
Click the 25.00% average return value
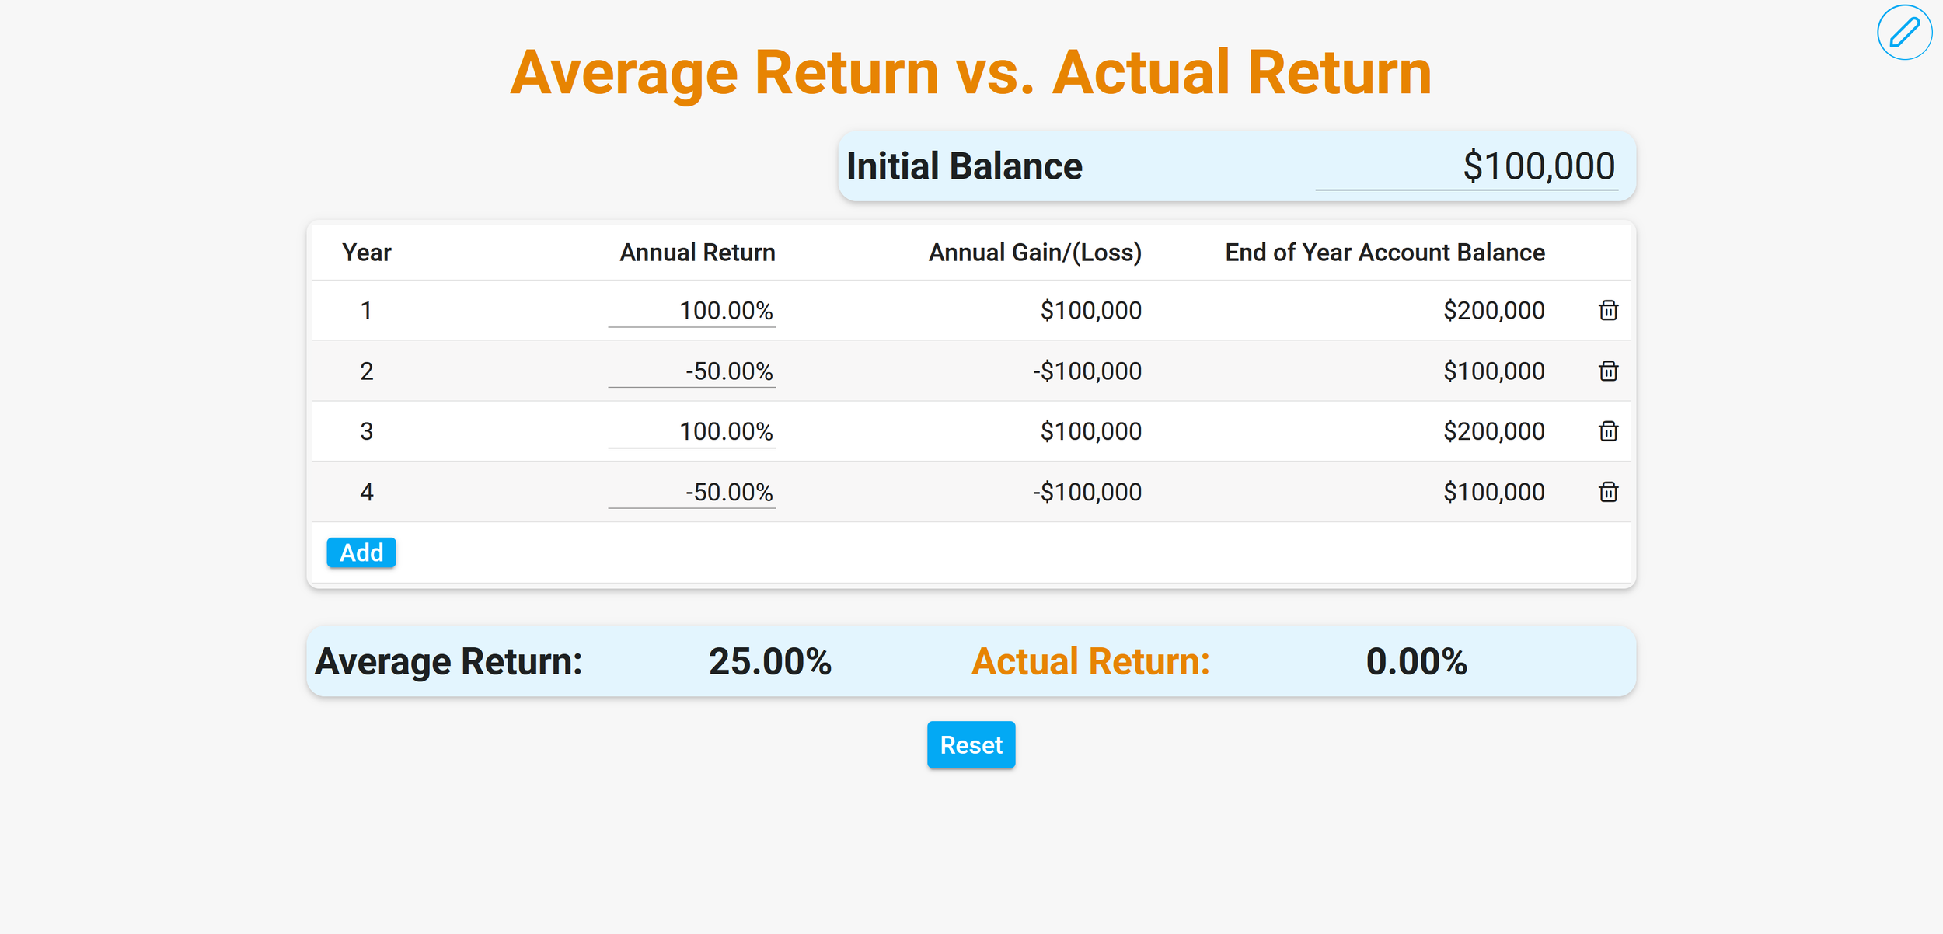coord(771,661)
